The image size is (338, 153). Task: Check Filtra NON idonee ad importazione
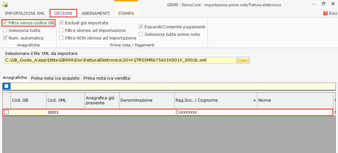pos(61,38)
